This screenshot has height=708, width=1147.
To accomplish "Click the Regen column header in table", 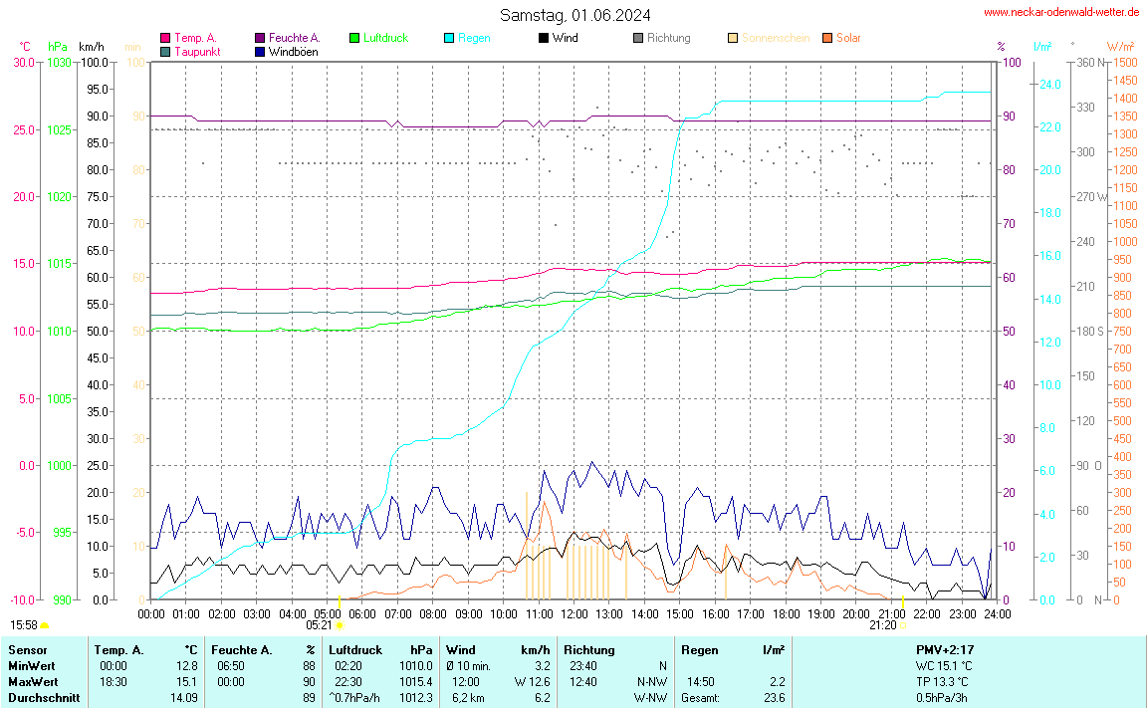I will pos(699,649).
